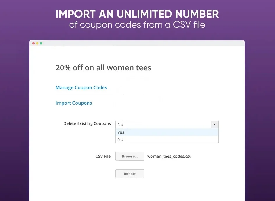Click the "20% off on all women tees" title
Screen dimensions: 275x201
(x=103, y=68)
